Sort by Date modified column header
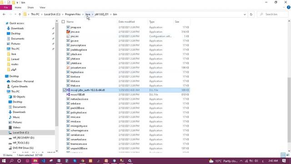291x164 pixels. coord(126,22)
